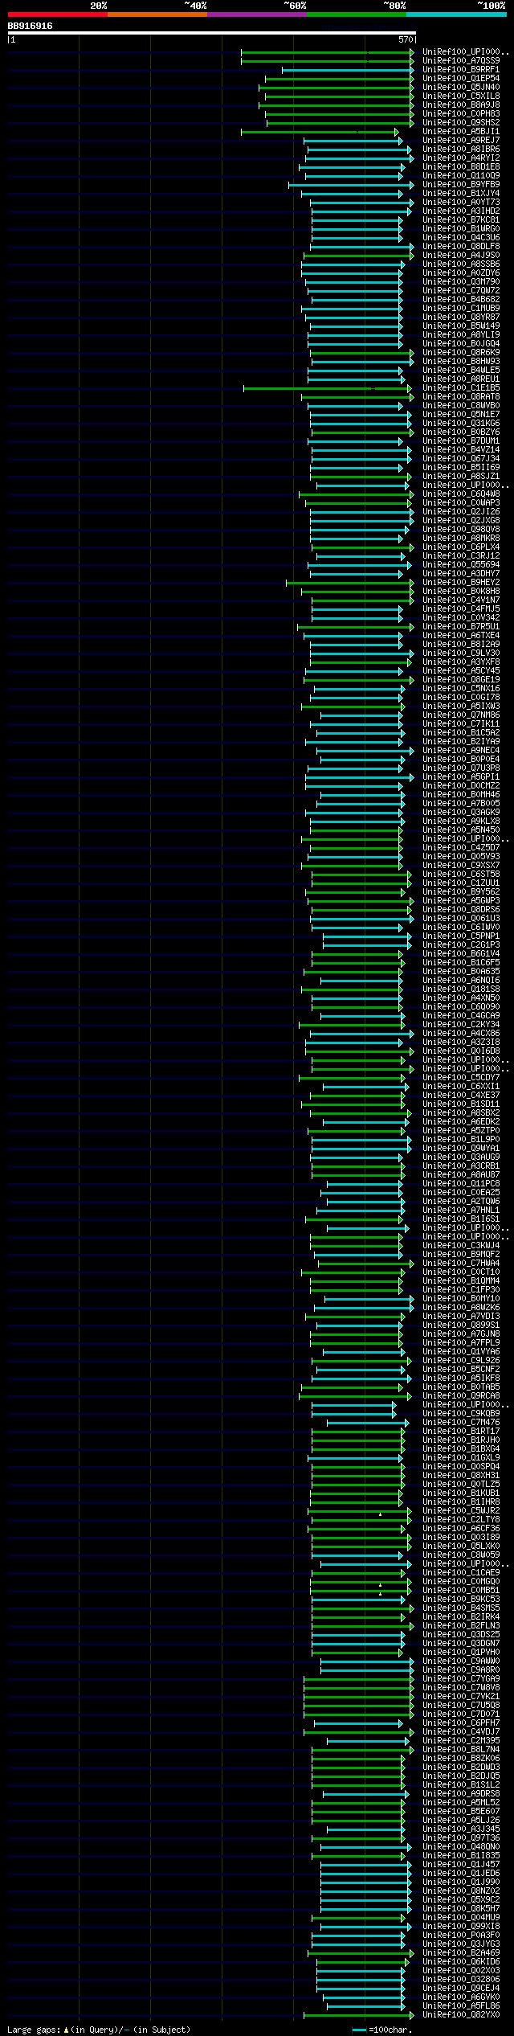Select label UniRef100_B9HEY2
514x2036 pixels.
click(461, 583)
